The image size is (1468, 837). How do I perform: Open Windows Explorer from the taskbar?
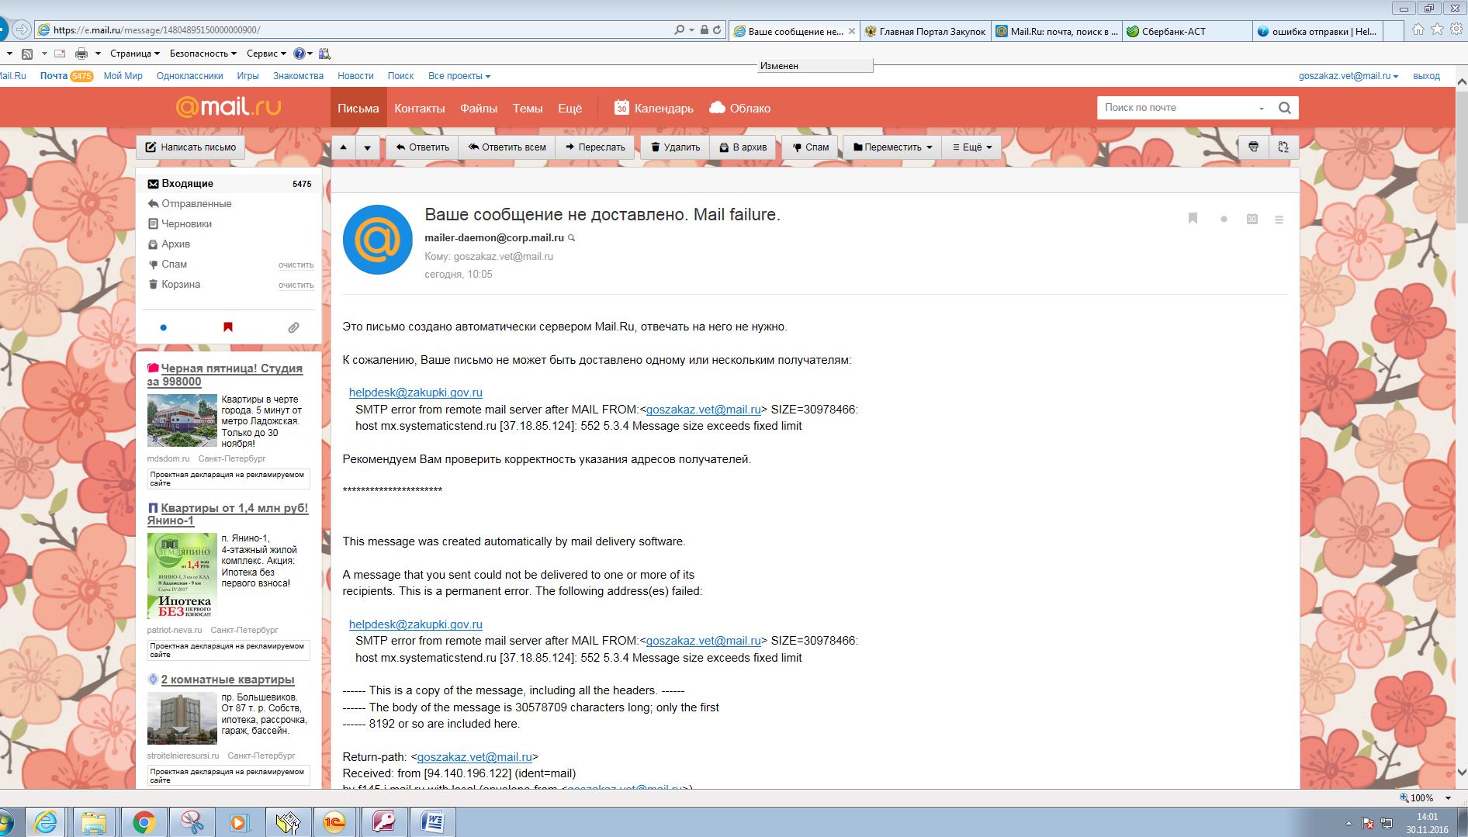[94, 822]
